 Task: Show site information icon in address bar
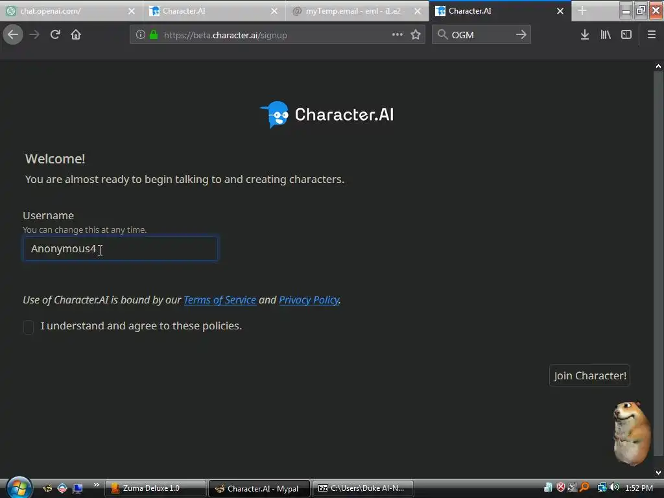tap(141, 35)
